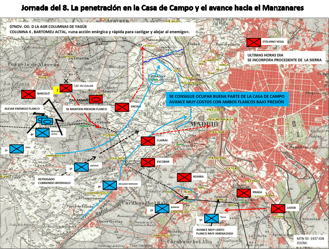Click the red CAP JM GALAN unit symbol
Image resolution: width=329 pixels, height=249 pixels.
[66, 88]
